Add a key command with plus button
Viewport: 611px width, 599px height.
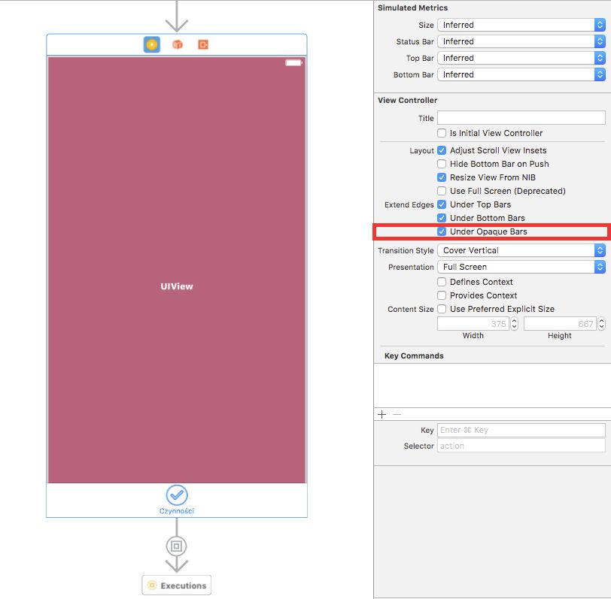click(x=382, y=415)
